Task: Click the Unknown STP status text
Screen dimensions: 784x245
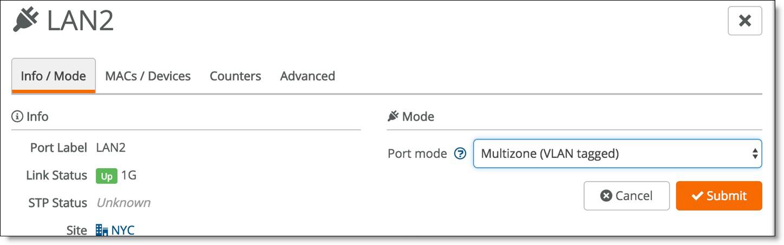Action: click(123, 203)
